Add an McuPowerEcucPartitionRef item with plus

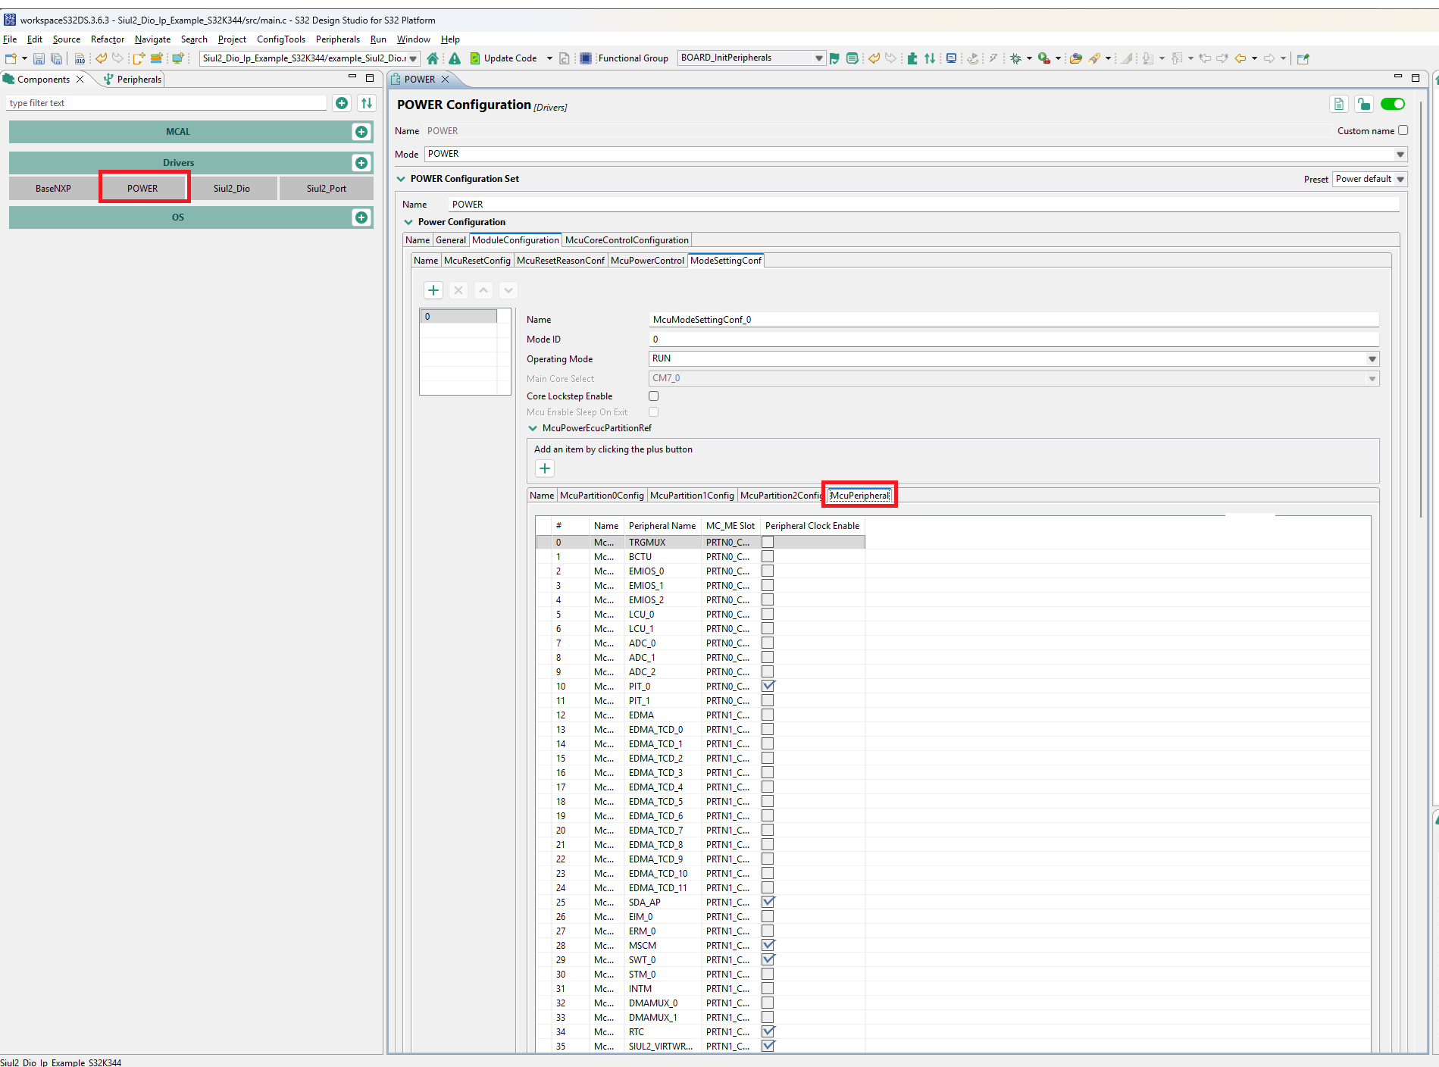point(545,468)
